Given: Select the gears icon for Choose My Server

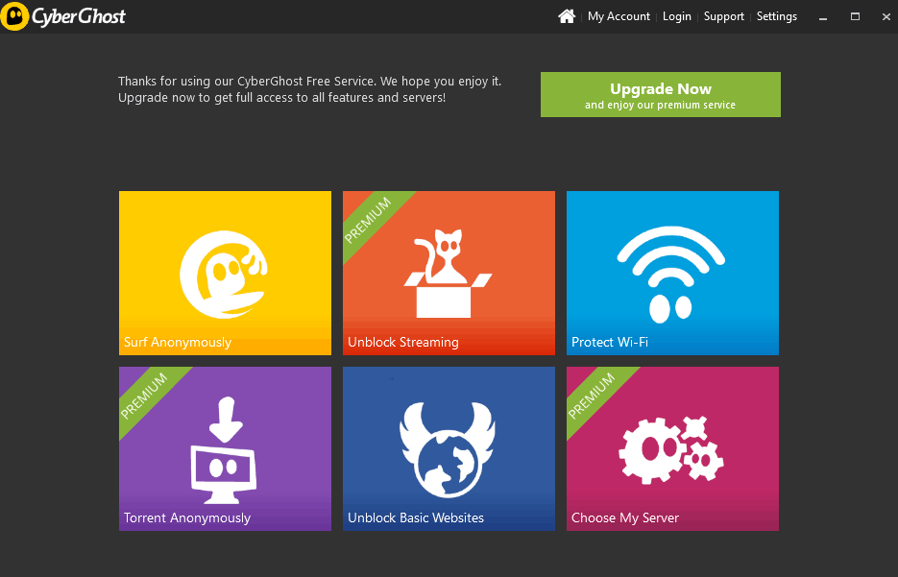Looking at the screenshot, I should pos(671,450).
